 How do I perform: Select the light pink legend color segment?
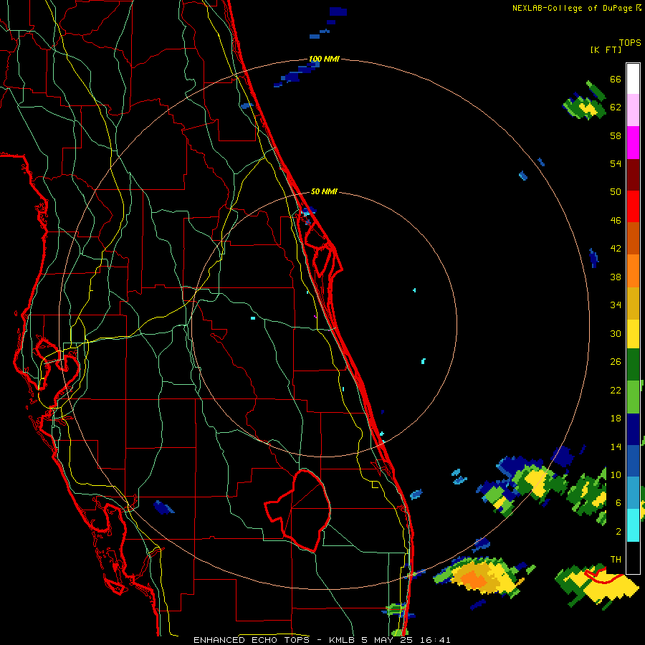tap(633, 110)
